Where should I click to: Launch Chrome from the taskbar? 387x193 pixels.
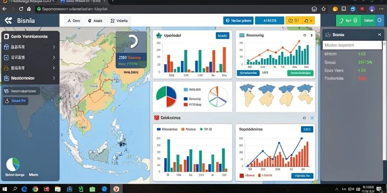(x=35, y=189)
